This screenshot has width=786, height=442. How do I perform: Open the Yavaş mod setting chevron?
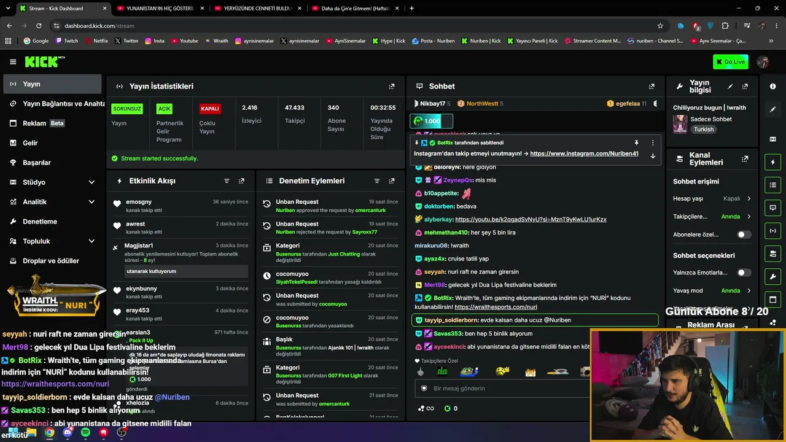point(749,291)
